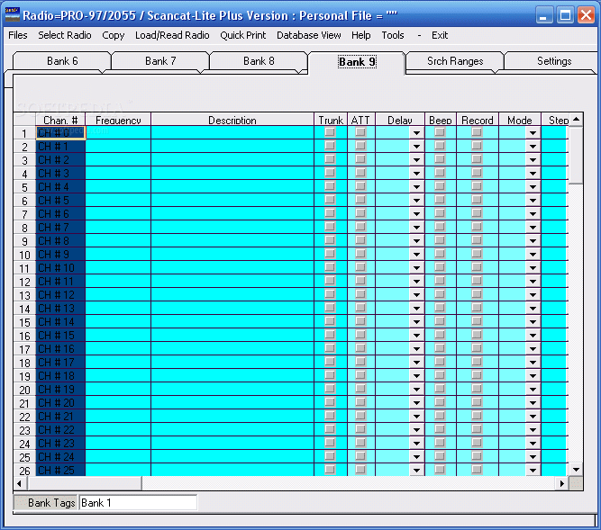Click Description cell for CH # 23
The height and width of the screenshot is (530, 601).
[232, 443]
